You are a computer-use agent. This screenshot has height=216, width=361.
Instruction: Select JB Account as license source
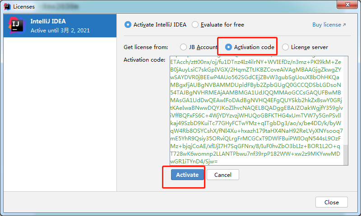183,47
